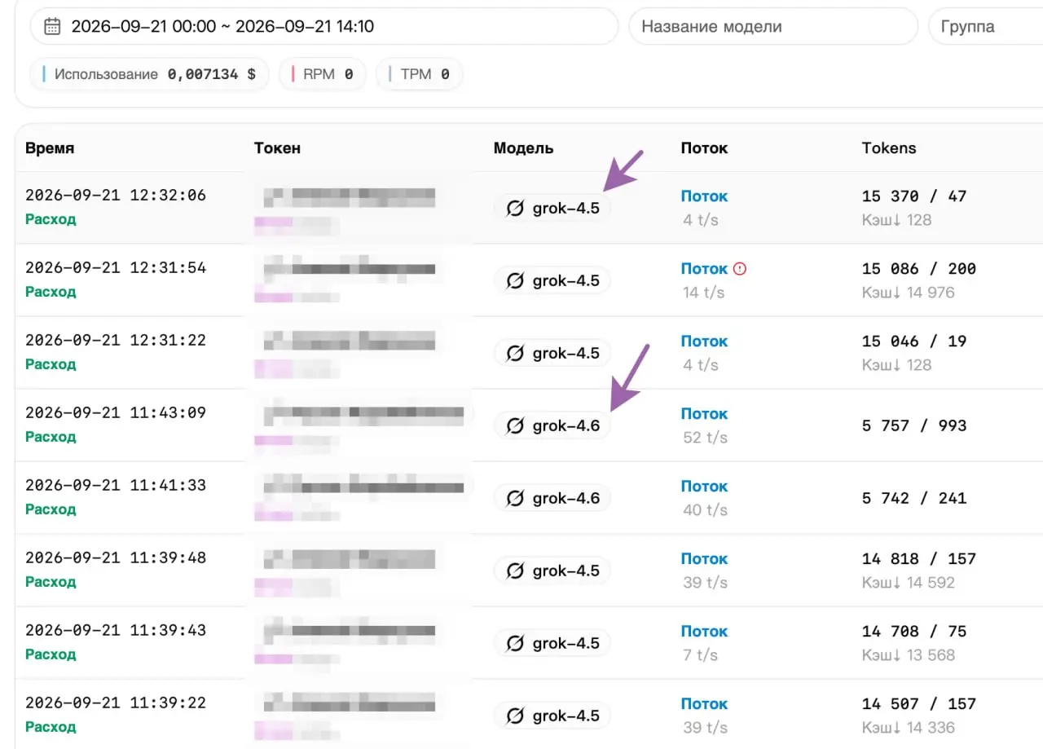
Task: Click the Использование 0,007134 $ badge
Action: (150, 74)
